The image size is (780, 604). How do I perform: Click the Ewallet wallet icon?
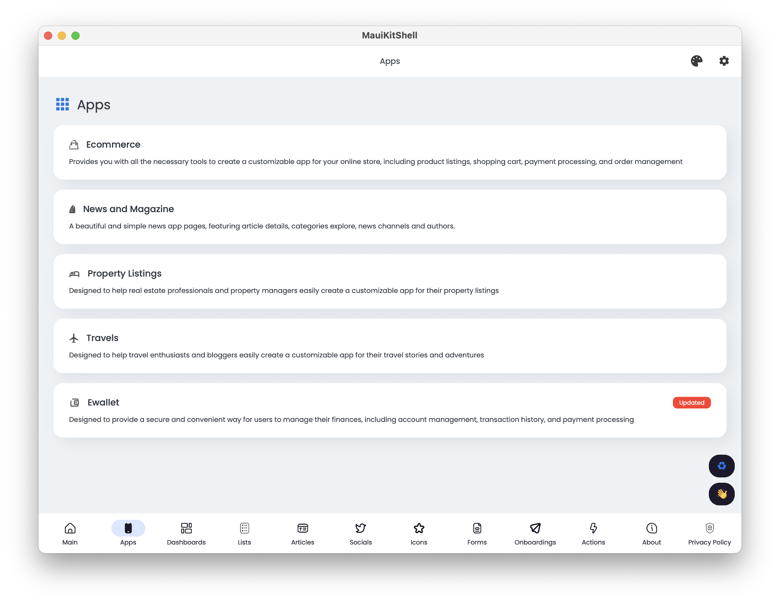(74, 403)
